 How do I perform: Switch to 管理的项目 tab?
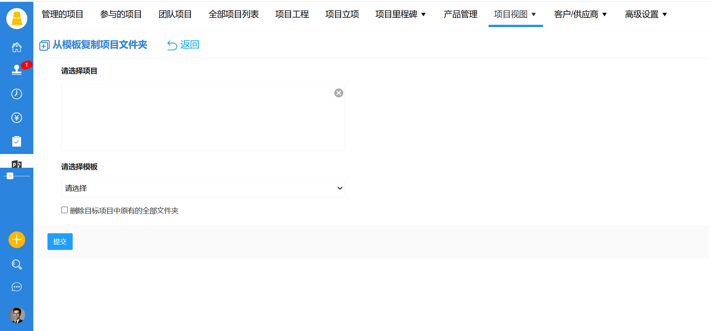point(62,14)
